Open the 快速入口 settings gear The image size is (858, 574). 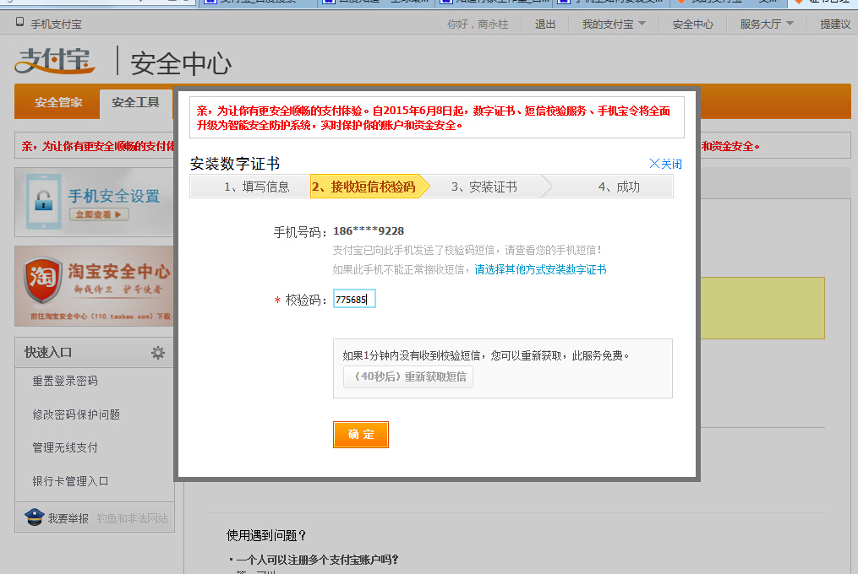click(x=157, y=354)
